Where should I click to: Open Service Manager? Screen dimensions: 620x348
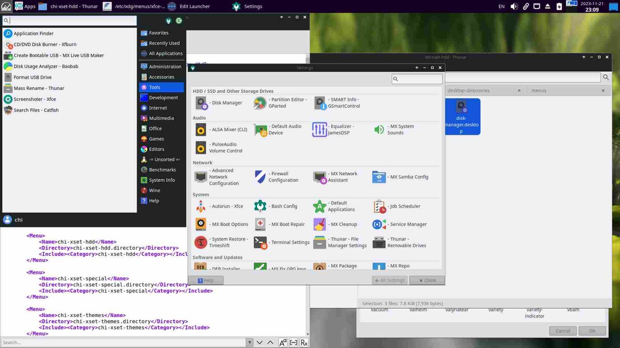[398, 224]
